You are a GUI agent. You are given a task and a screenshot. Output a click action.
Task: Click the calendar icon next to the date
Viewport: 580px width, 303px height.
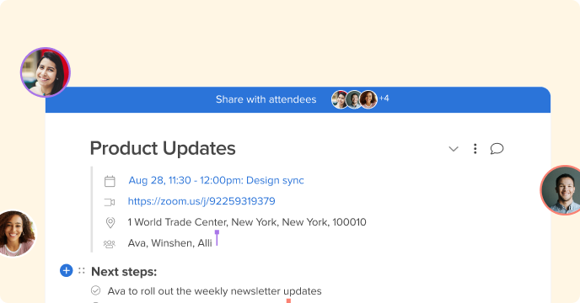(110, 181)
